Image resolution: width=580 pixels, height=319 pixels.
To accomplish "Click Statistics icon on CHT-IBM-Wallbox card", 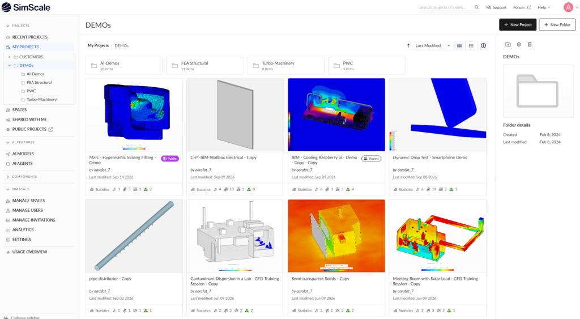I will [193, 189].
